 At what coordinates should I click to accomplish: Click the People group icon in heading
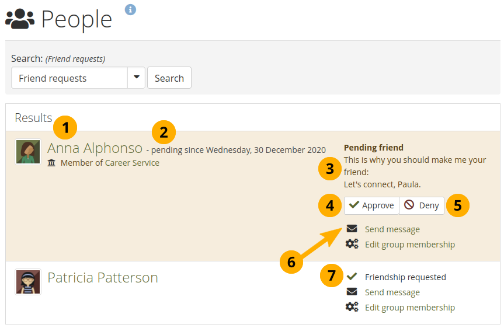coord(20,19)
